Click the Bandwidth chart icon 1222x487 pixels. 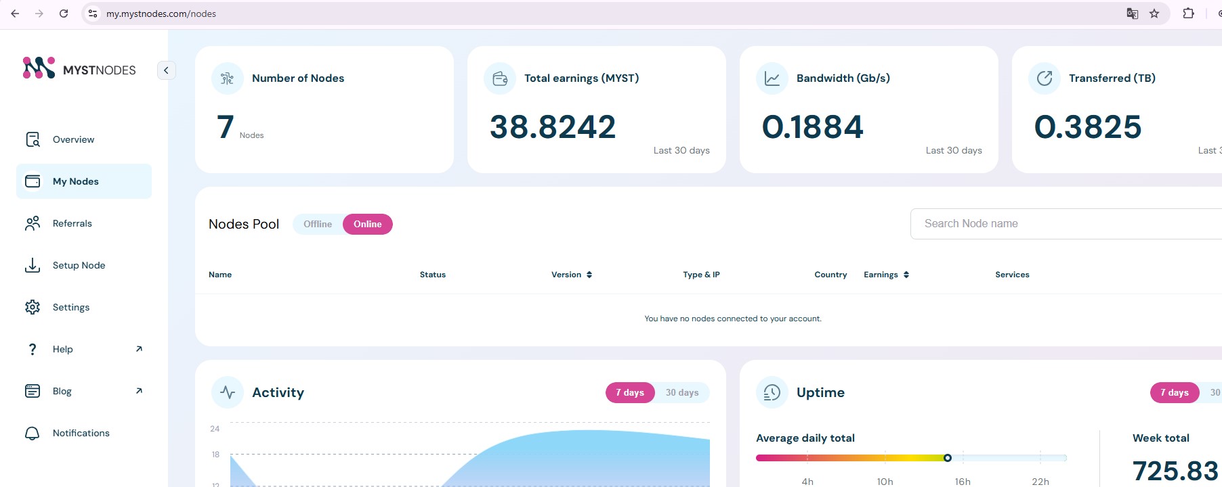(x=772, y=78)
